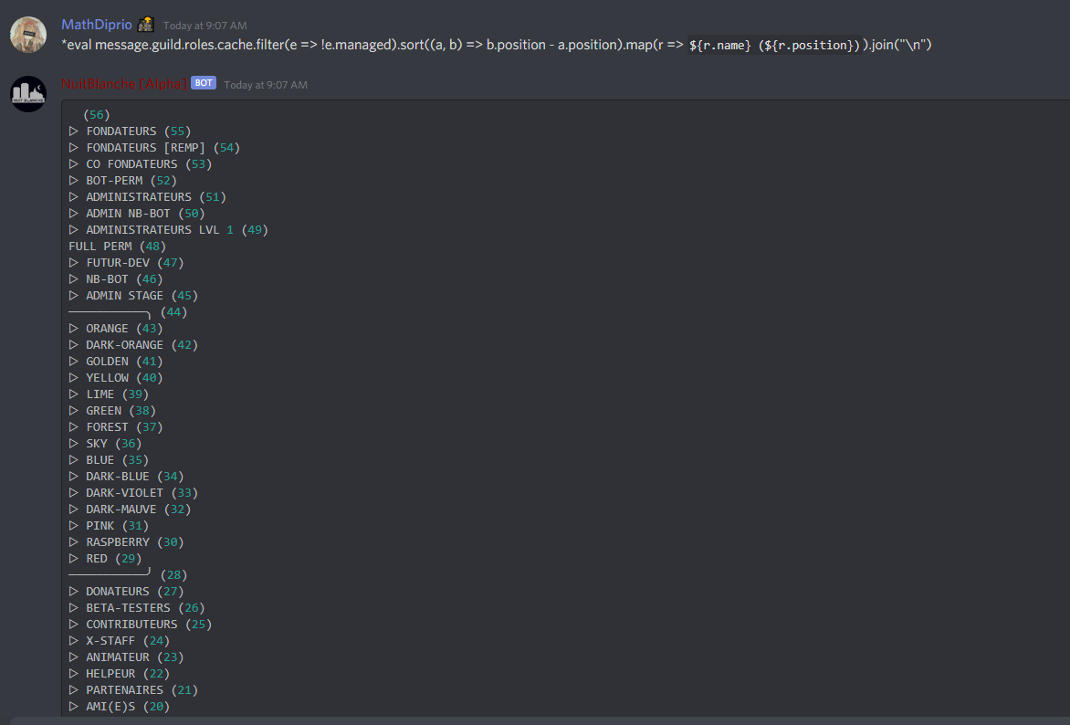Select the GOLDEN (41) line
Viewport: 1070px width, 725px height.
[x=116, y=362]
